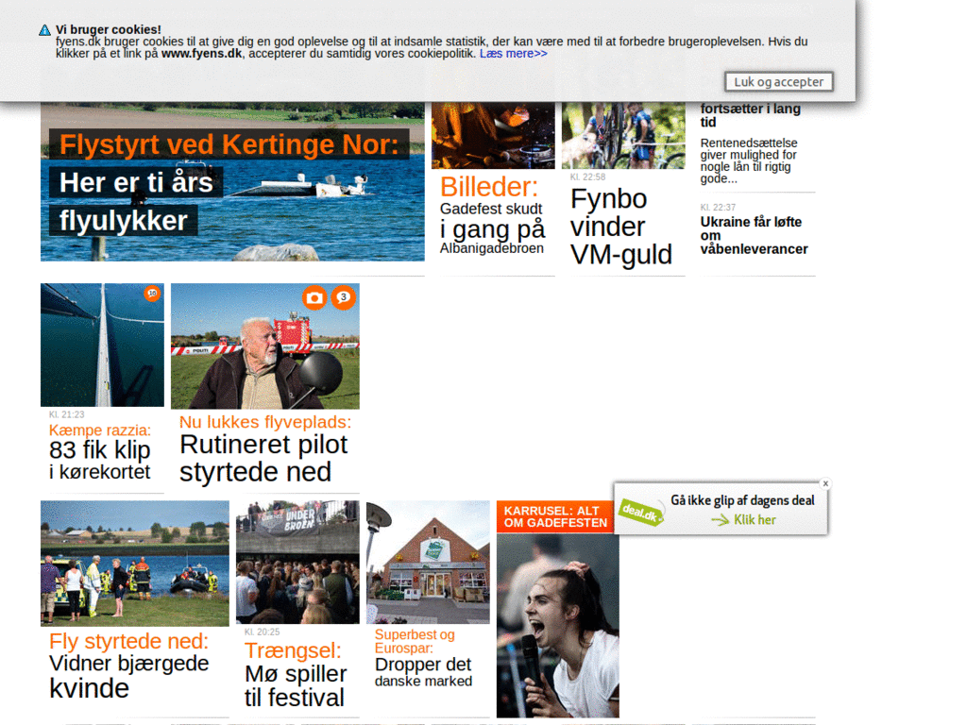
Task: Open the fortsætter i lang tid headline
Action: tap(750, 115)
